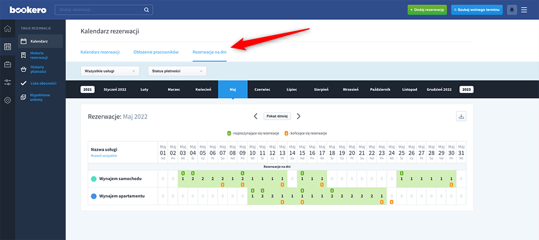Viewport: 539px width, 240px height.
Task: Click the gear icon in sidebar
Action: [x=8, y=100]
